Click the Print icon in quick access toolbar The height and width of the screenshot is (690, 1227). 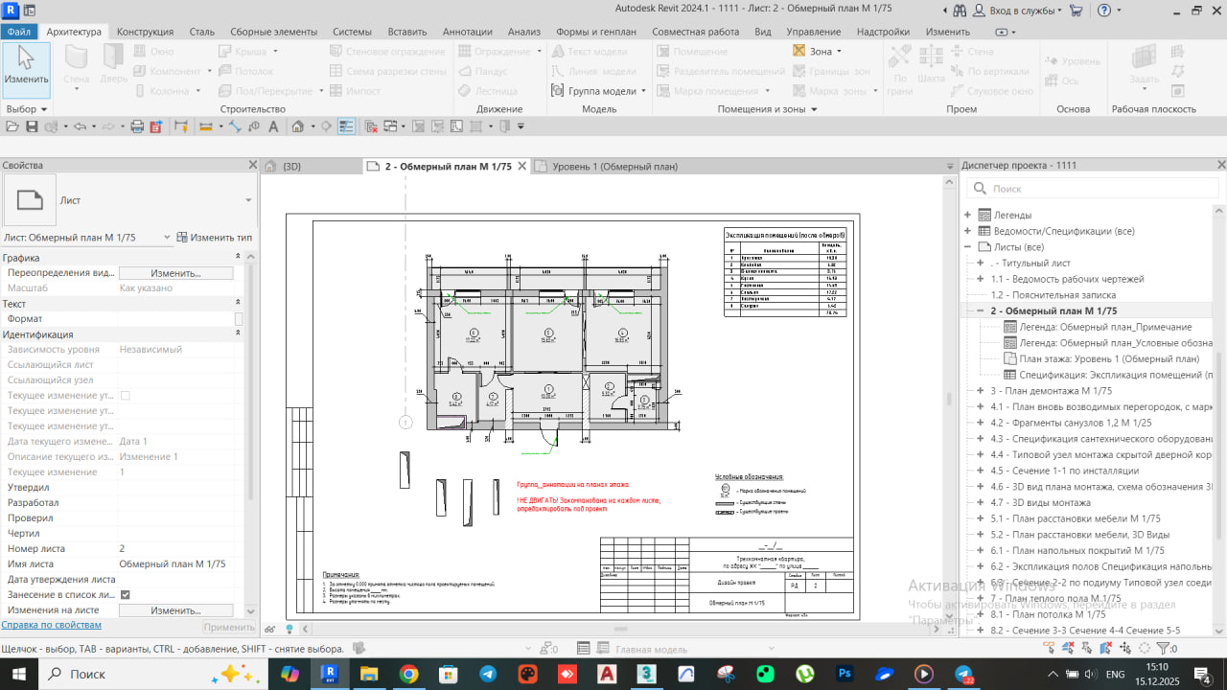click(137, 126)
